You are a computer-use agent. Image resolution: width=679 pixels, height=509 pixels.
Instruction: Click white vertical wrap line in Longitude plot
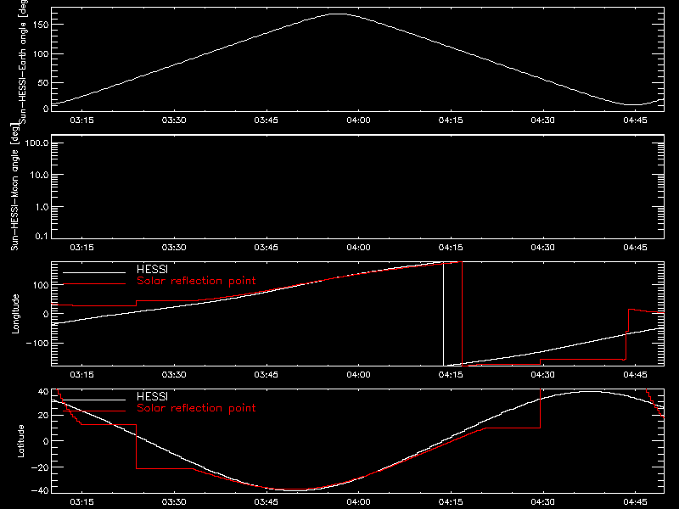coord(443,314)
